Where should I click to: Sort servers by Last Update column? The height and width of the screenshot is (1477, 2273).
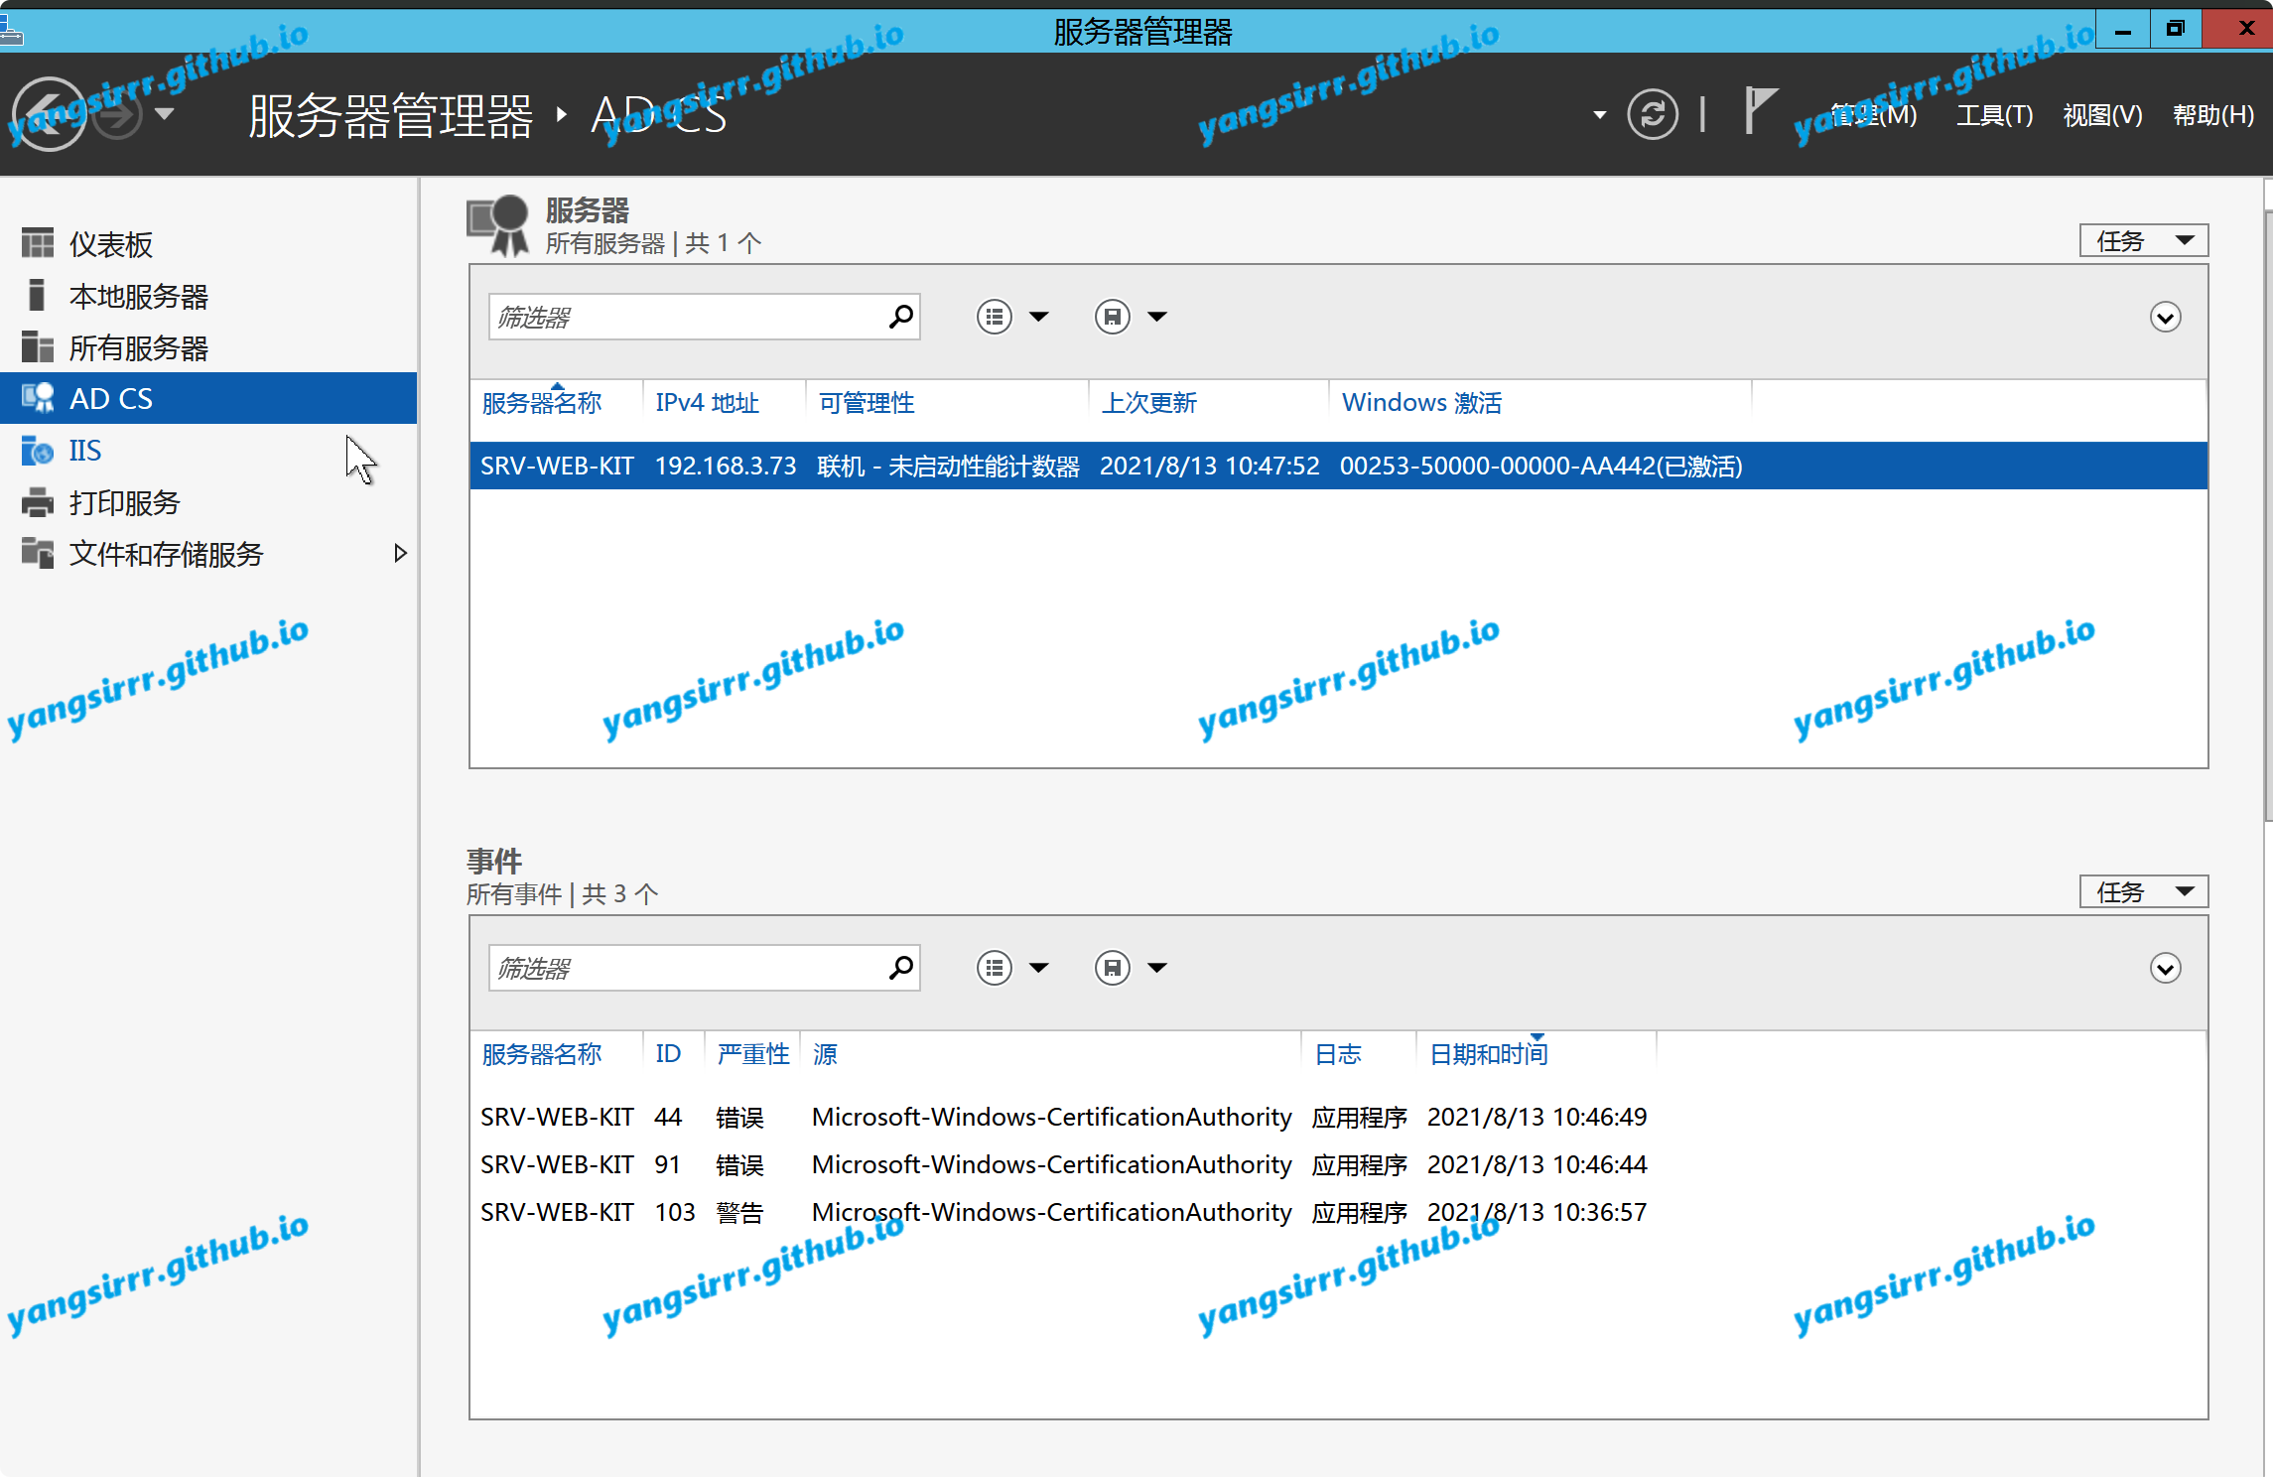(1148, 403)
